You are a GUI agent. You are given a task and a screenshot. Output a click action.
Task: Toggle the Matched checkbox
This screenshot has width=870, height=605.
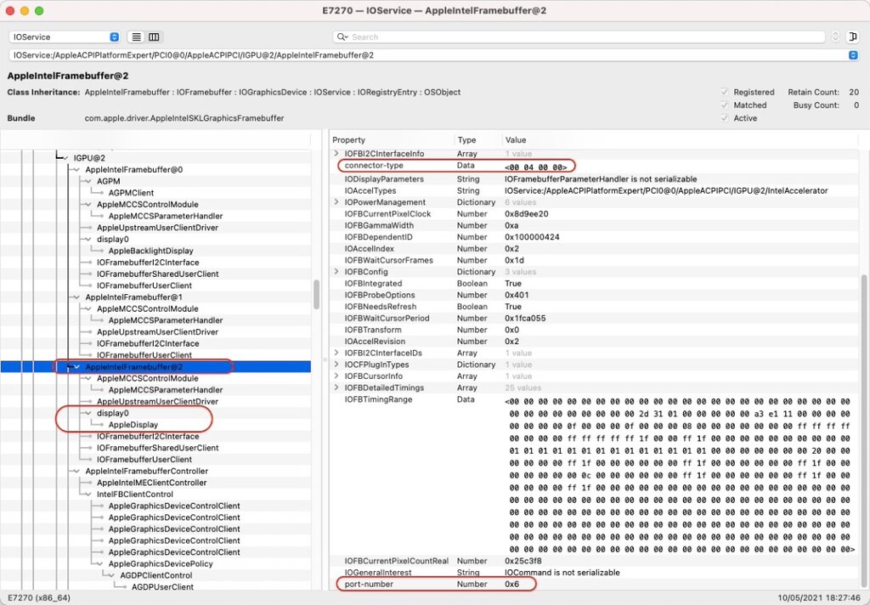[725, 105]
